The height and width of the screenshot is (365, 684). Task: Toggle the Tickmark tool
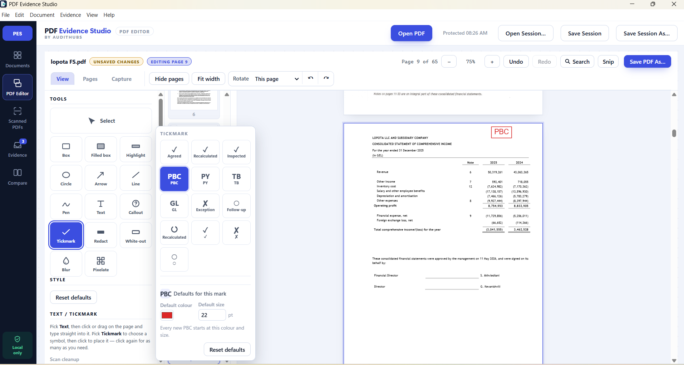pyautogui.click(x=66, y=235)
